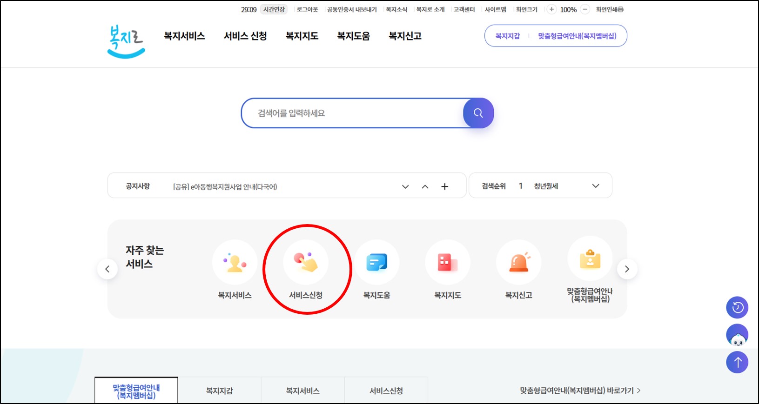Show previous notice with up chevron
Image resolution: width=759 pixels, height=404 pixels.
(x=425, y=186)
